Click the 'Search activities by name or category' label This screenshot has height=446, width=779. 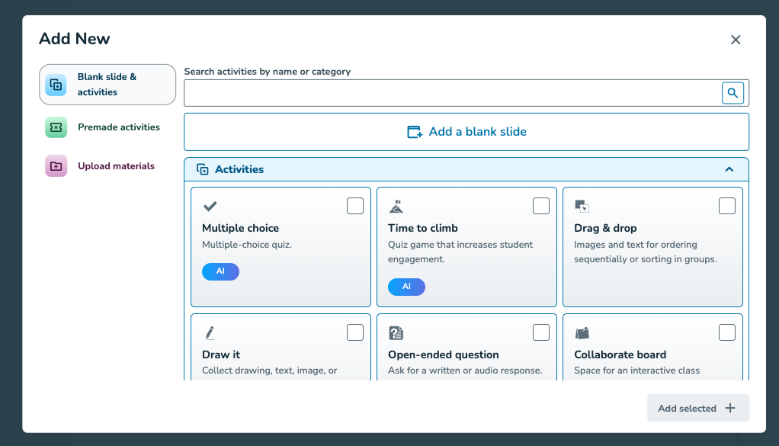coord(268,72)
